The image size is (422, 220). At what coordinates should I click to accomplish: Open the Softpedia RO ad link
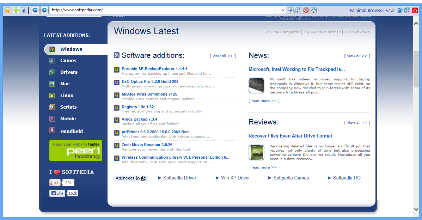pyautogui.click(x=344, y=178)
